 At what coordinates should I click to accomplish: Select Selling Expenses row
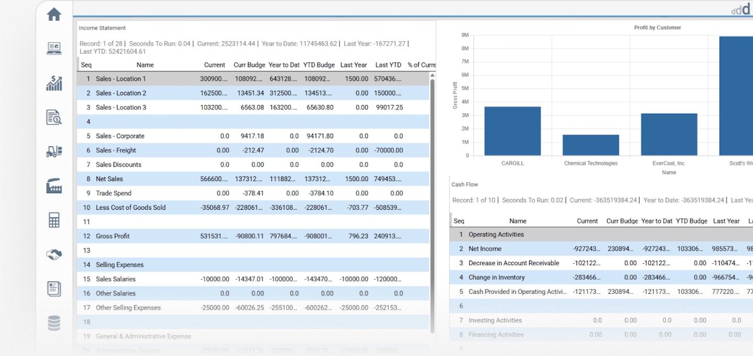click(253, 265)
